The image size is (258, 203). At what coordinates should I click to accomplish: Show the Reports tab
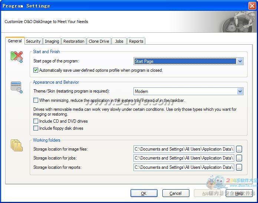pos(136,41)
